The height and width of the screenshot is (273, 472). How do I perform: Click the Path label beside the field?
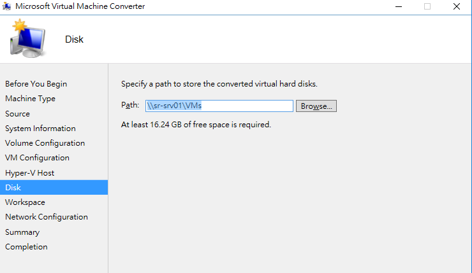click(x=130, y=105)
